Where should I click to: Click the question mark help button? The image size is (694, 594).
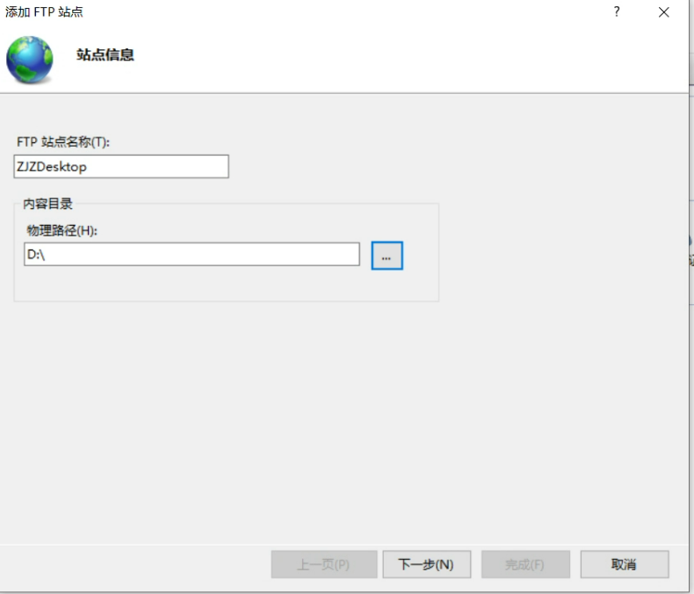(617, 12)
